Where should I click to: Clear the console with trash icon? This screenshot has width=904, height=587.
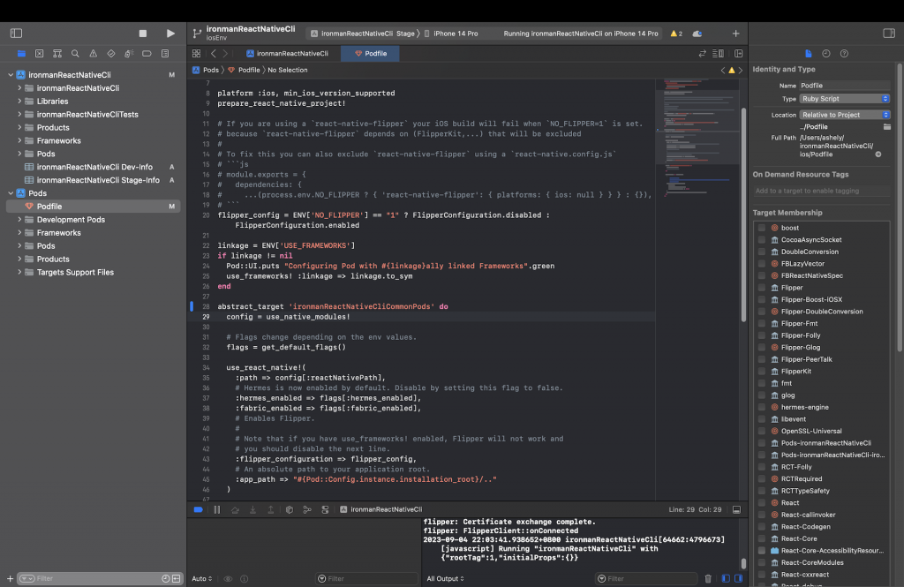(x=708, y=578)
